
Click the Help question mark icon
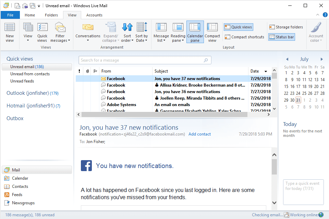pyautogui.click(x=325, y=15)
